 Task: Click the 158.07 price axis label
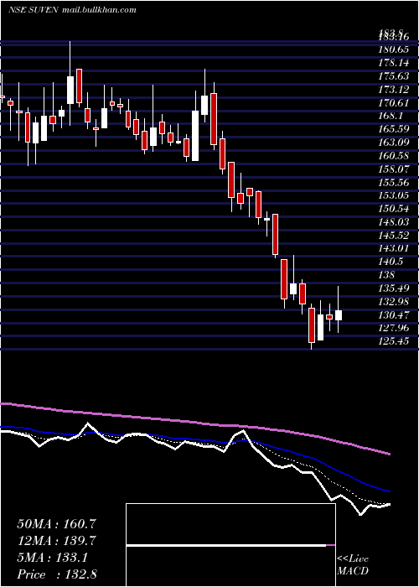tap(394, 169)
